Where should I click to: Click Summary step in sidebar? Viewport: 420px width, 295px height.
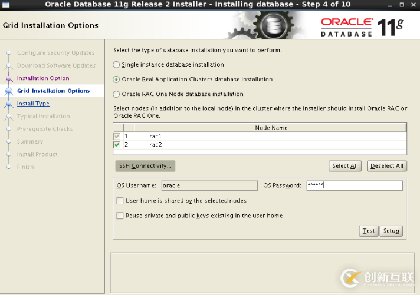[x=30, y=142]
